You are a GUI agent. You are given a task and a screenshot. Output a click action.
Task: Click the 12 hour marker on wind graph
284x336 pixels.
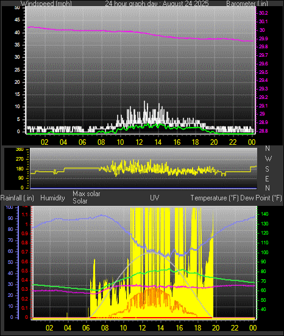pos(139,142)
